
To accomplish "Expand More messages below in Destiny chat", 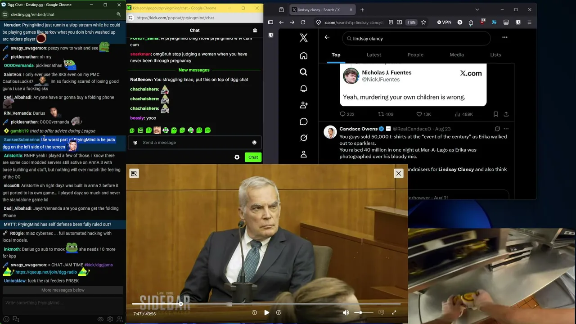I will 63,290.
